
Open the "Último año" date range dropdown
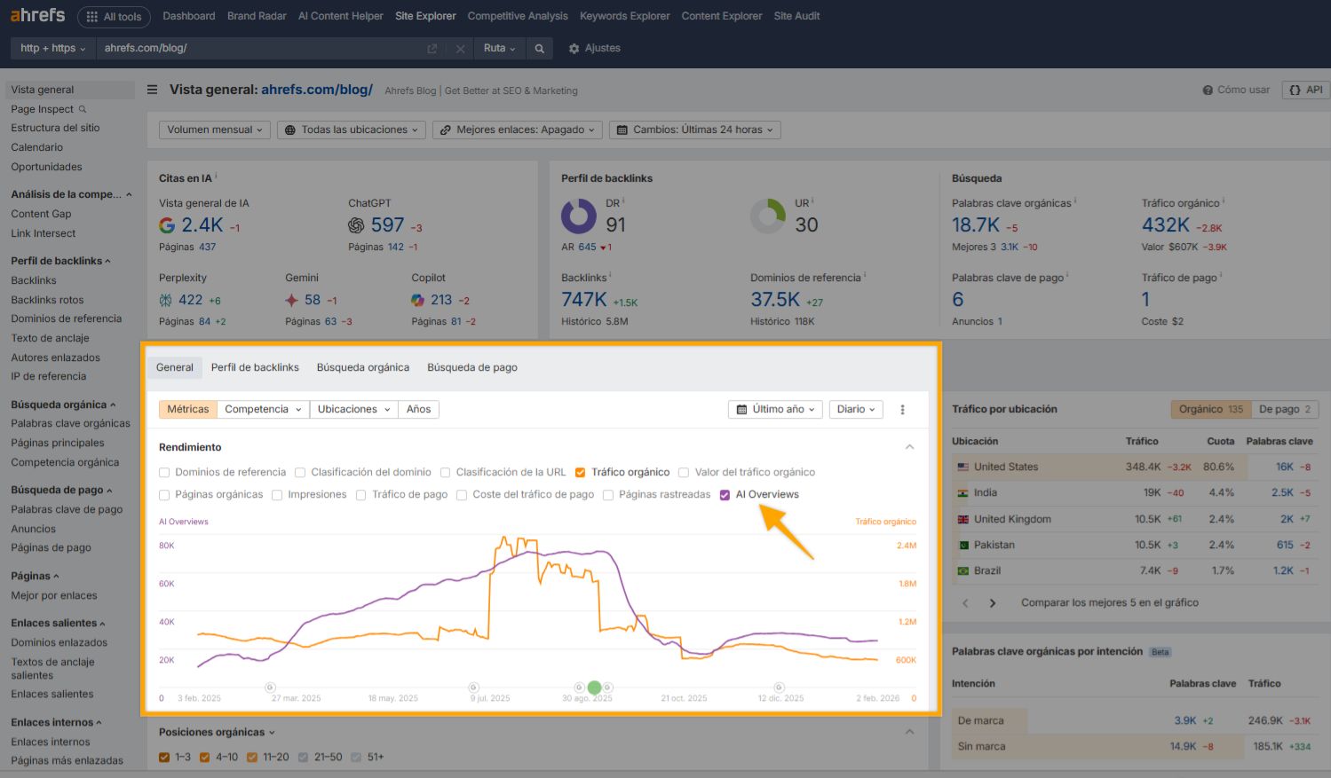tap(774, 409)
